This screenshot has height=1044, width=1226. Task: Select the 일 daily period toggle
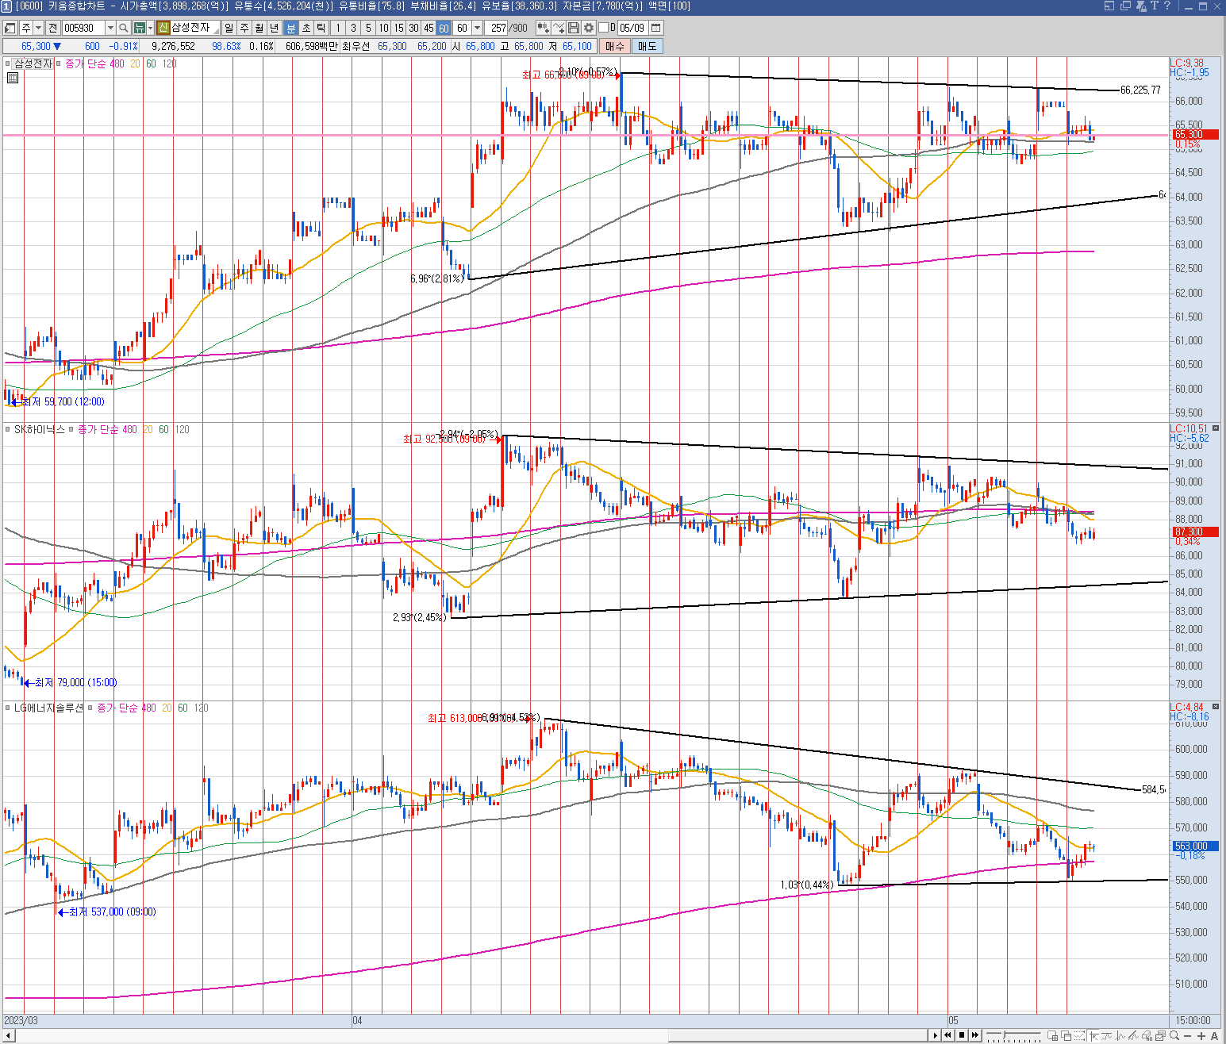point(229,28)
